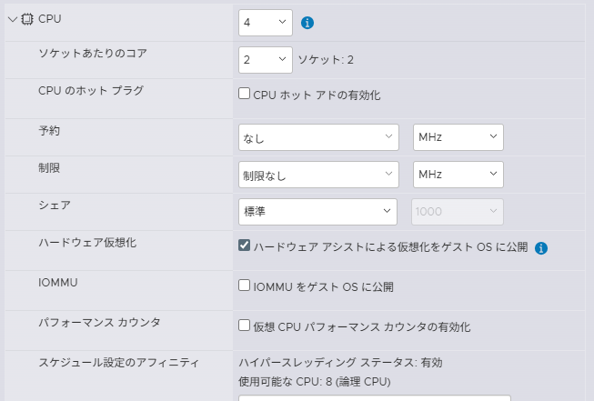Viewport: 594px width, 401px height.
Task: Open the シェア dropdown showing 標準
Action: click(x=317, y=212)
